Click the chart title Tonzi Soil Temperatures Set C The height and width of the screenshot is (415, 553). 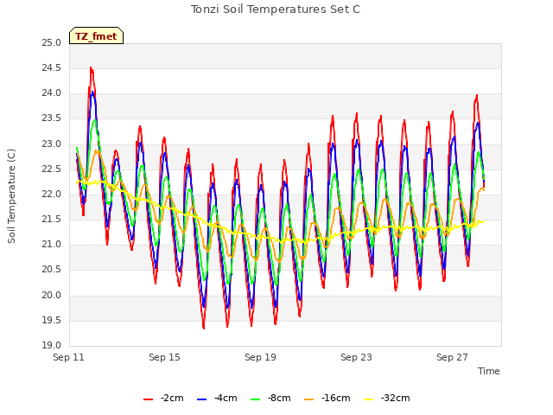(276, 10)
